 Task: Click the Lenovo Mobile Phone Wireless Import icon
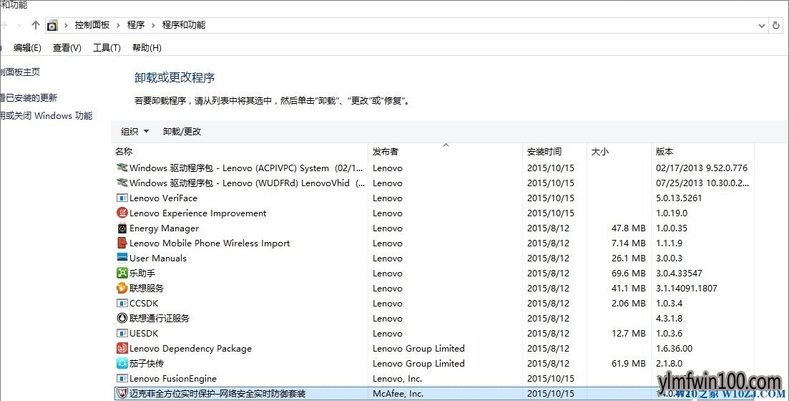point(122,243)
